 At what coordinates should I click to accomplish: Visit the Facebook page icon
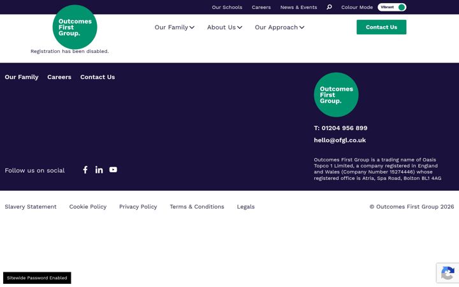click(85, 170)
